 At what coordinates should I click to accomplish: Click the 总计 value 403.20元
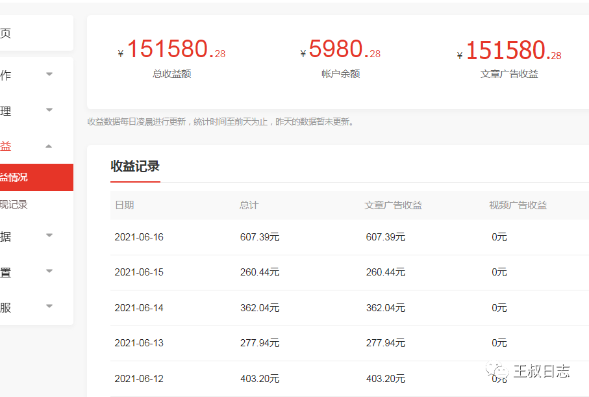pos(260,379)
